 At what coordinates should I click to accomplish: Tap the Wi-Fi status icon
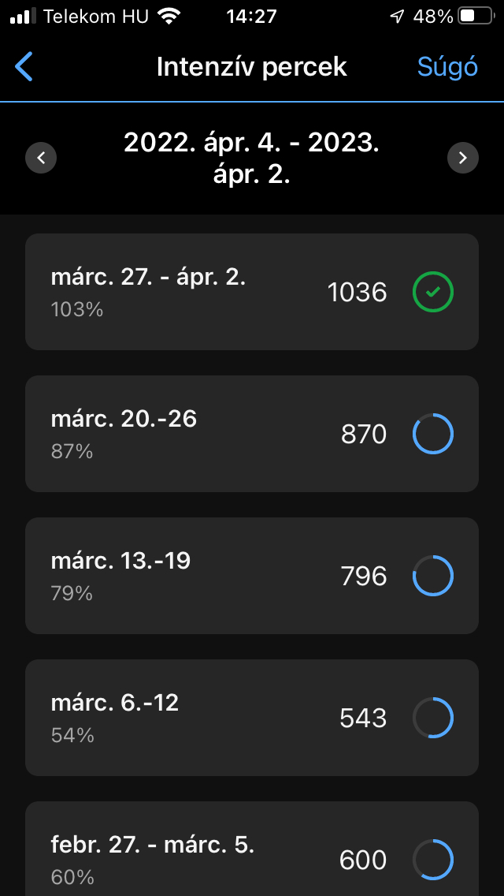click(169, 17)
